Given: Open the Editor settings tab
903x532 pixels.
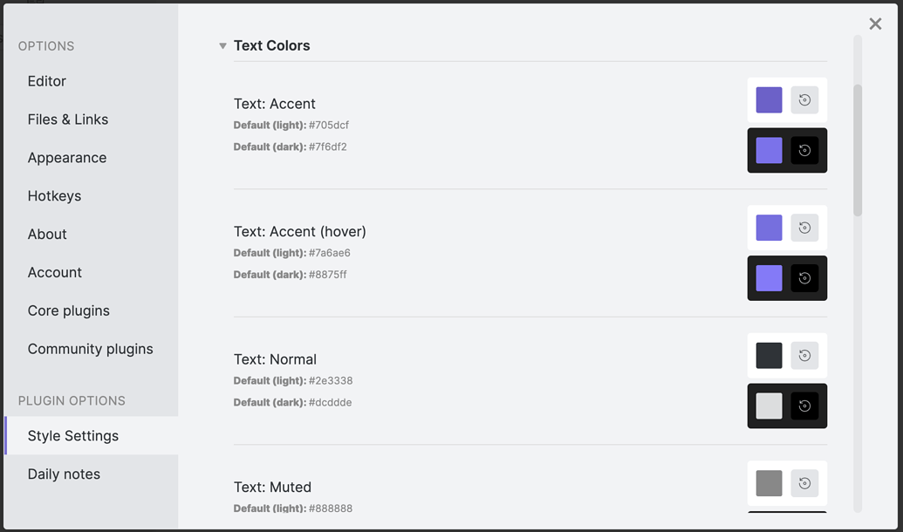Looking at the screenshot, I should click(x=46, y=81).
